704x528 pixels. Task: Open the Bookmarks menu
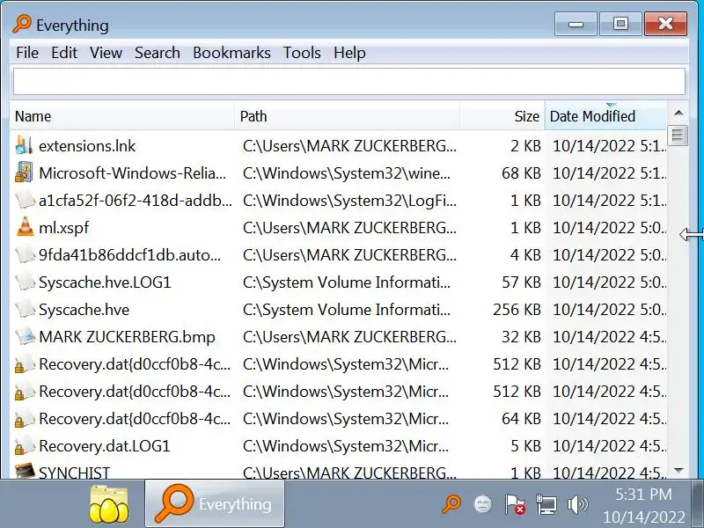231,53
